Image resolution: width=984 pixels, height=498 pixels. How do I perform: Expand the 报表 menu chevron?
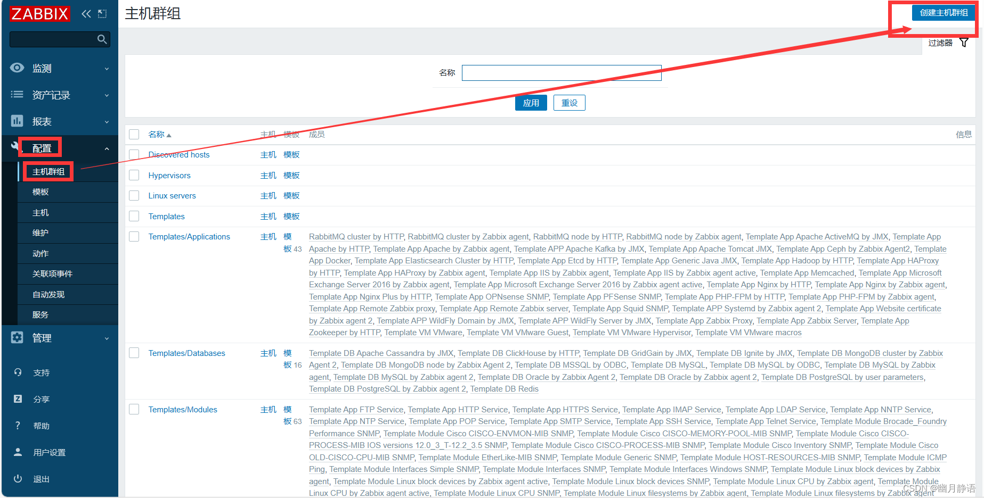107,122
